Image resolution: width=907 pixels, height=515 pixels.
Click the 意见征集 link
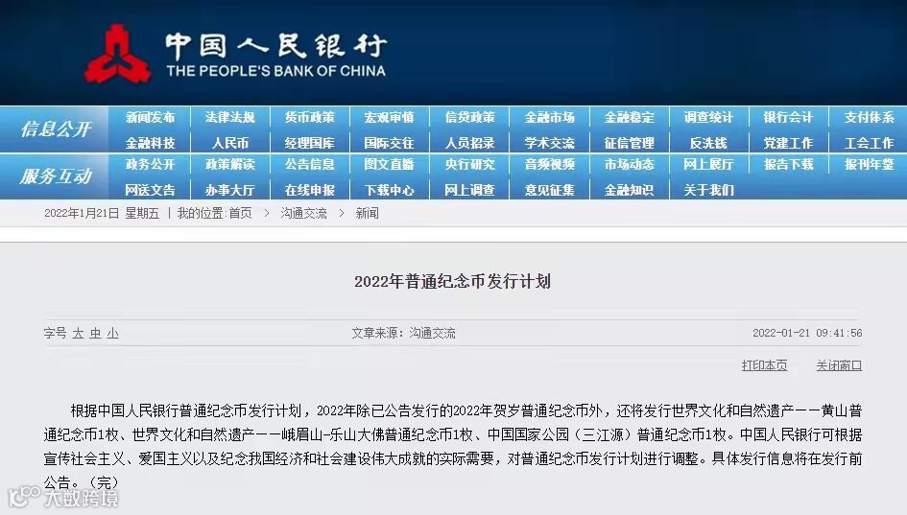click(550, 190)
